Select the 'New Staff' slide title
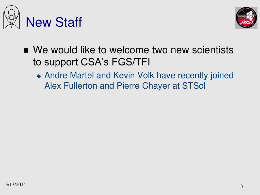Screen dimensions: 260x195 [54, 22]
